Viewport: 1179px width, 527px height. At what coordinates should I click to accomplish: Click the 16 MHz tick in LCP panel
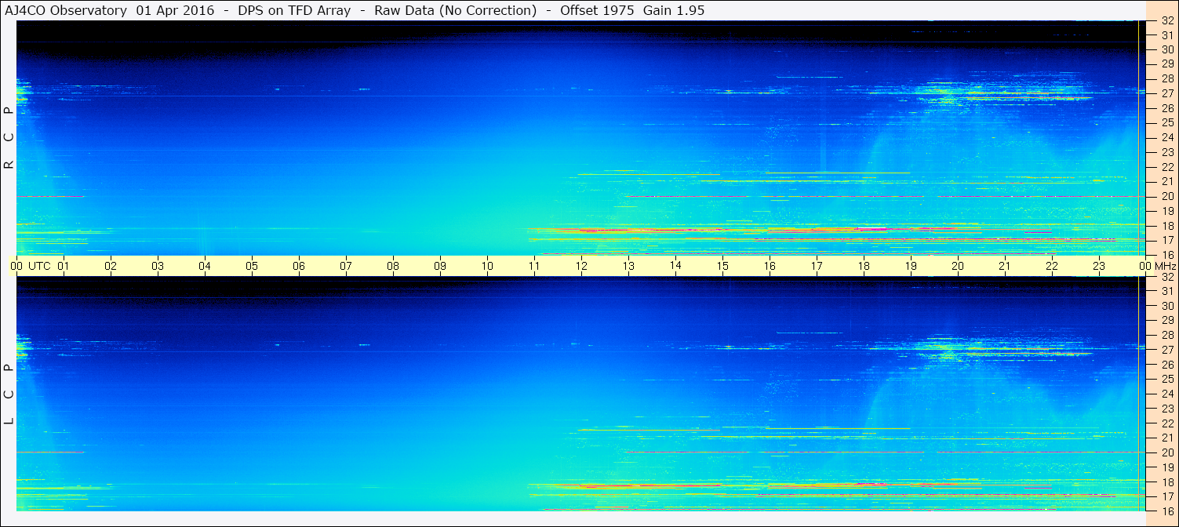1167,511
